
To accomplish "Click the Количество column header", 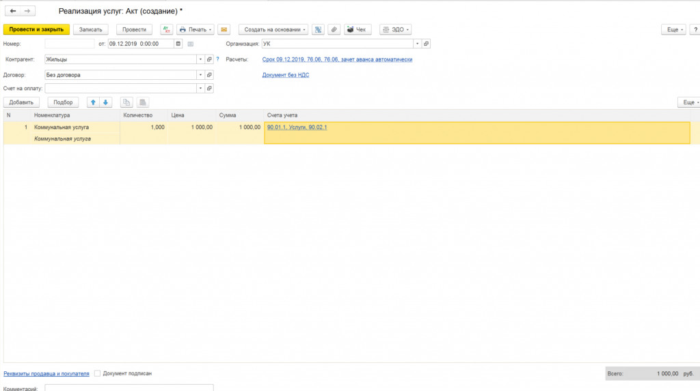I will 144,115.
